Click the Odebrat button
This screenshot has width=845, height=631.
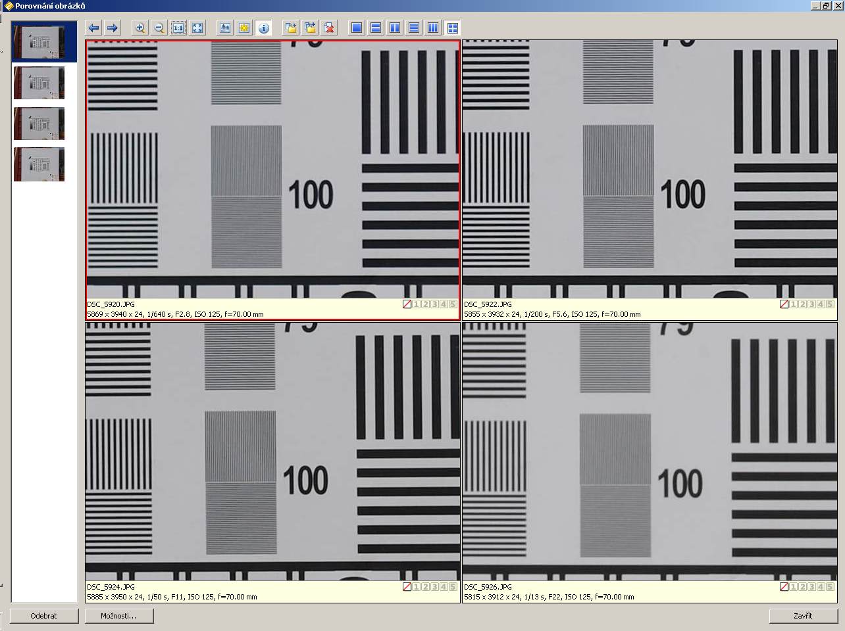click(x=44, y=616)
